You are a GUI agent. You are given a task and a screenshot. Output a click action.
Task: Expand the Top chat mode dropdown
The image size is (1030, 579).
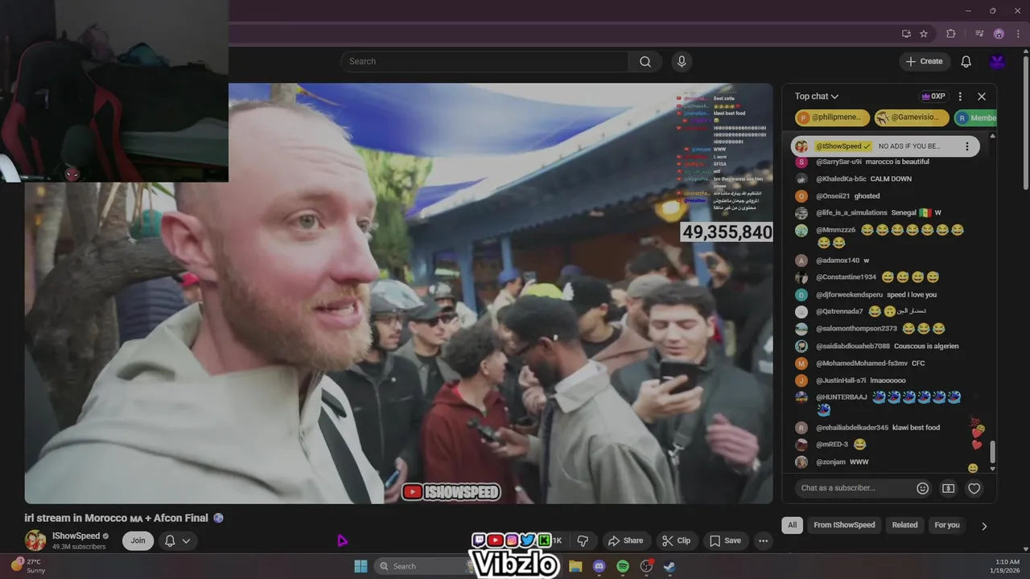tap(817, 96)
